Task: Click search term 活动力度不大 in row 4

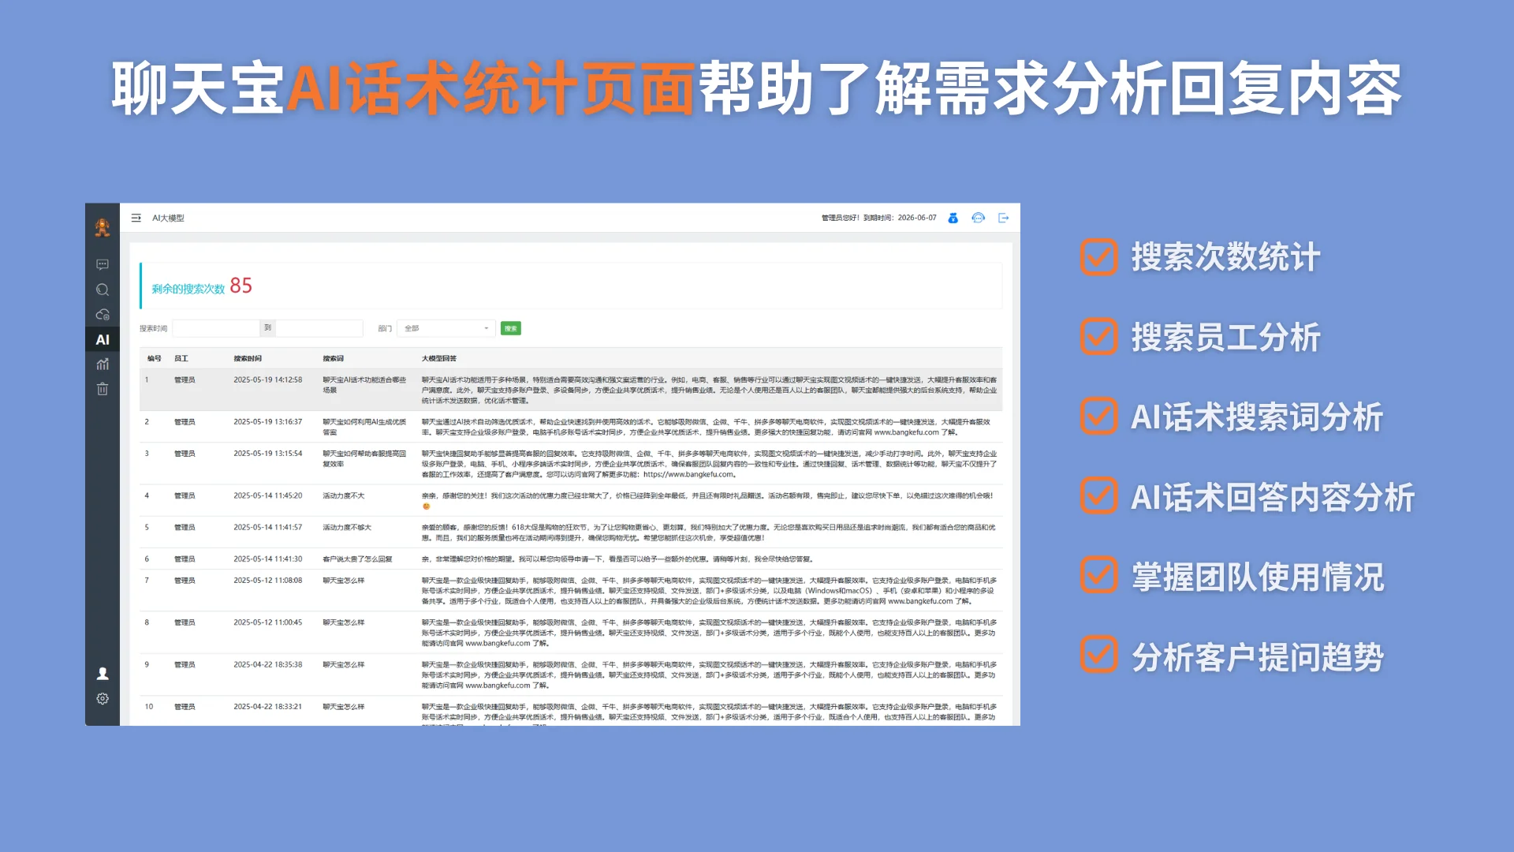Action: click(x=344, y=495)
